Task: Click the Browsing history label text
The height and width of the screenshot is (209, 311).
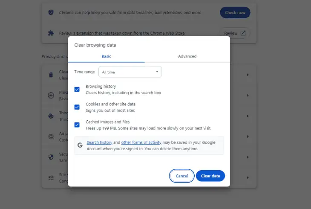Action: coord(101,87)
